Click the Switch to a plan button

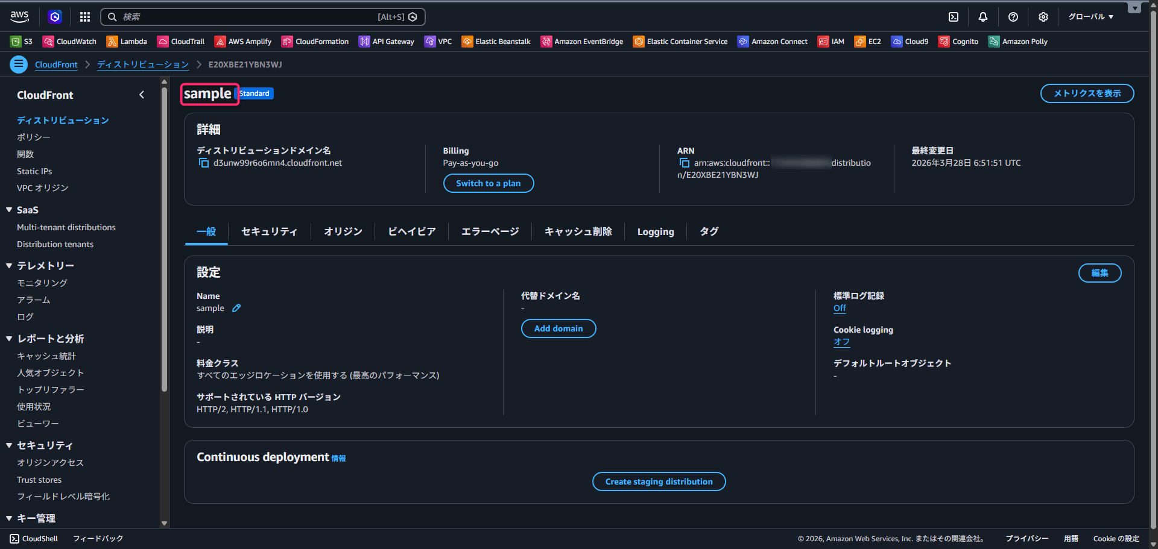pyautogui.click(x=488, y=183)
